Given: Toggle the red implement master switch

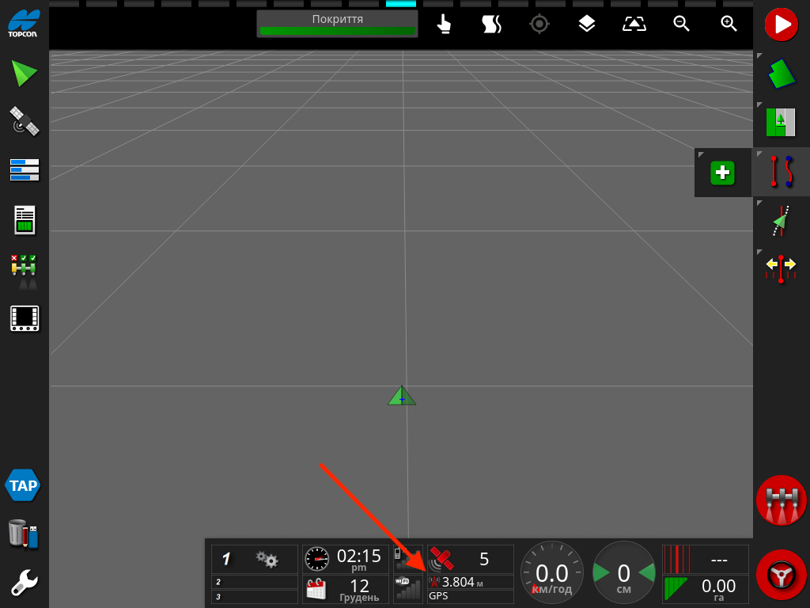Looking at the screenshot, I should tap(781, 501).
